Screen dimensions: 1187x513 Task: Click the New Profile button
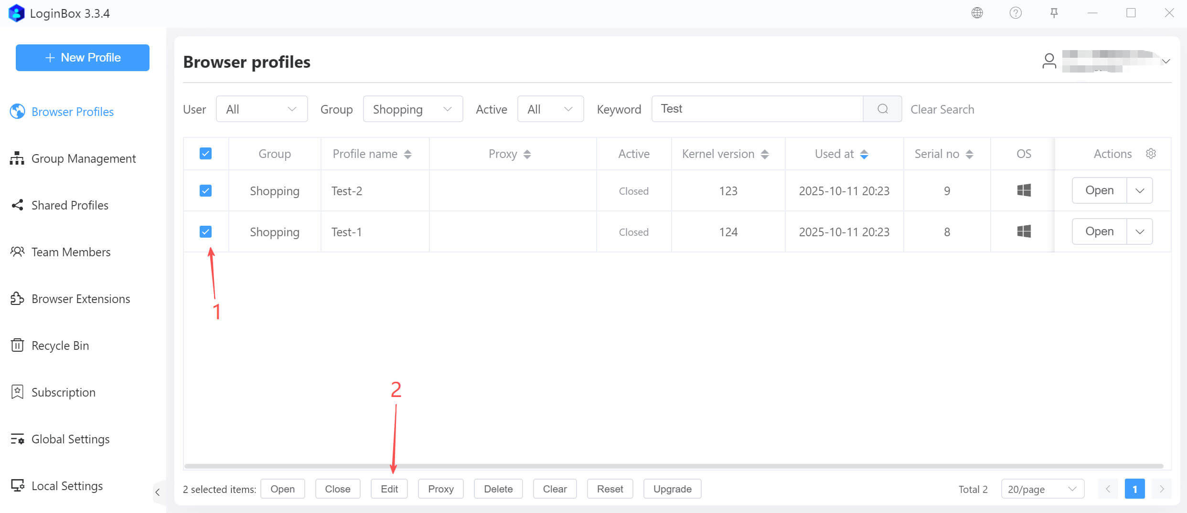pyautogui.click(x=83, y=58)
